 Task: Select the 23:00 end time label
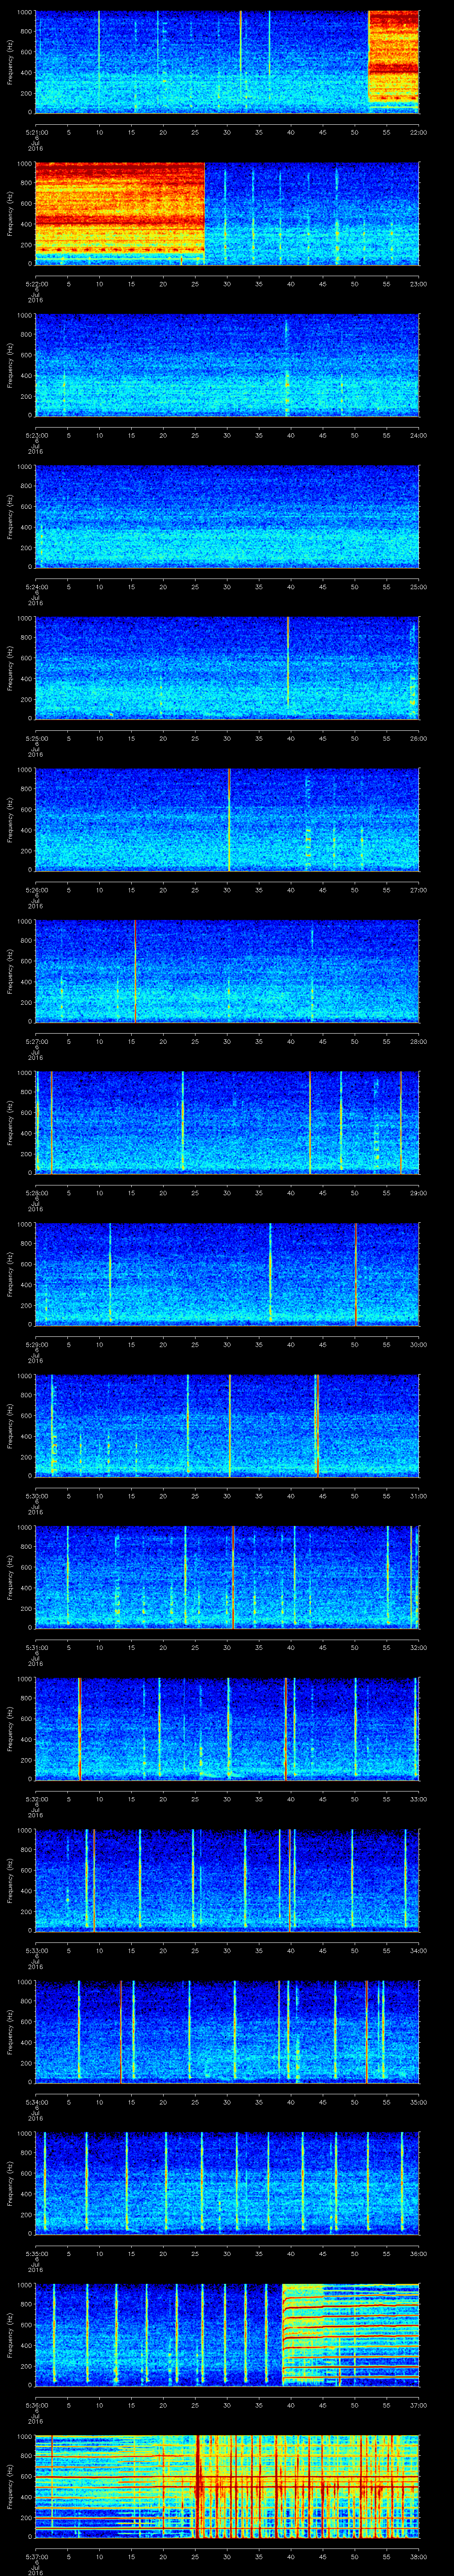[x=418, y=284]
